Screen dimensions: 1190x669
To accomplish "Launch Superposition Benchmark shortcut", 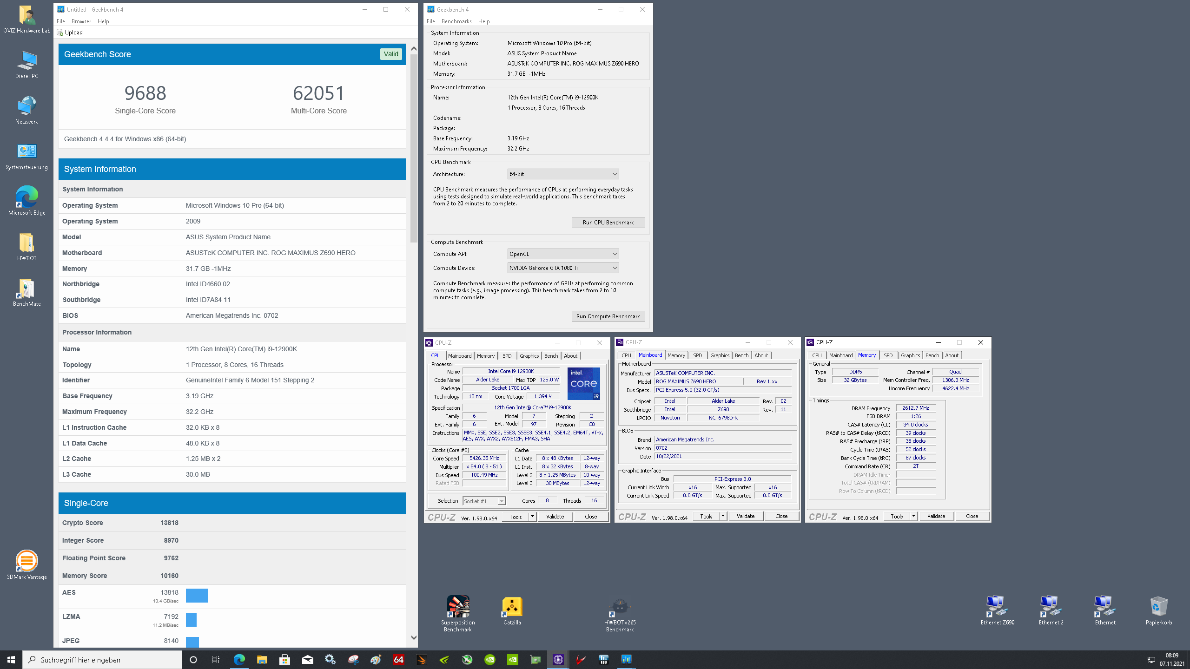I will (458, 613).
